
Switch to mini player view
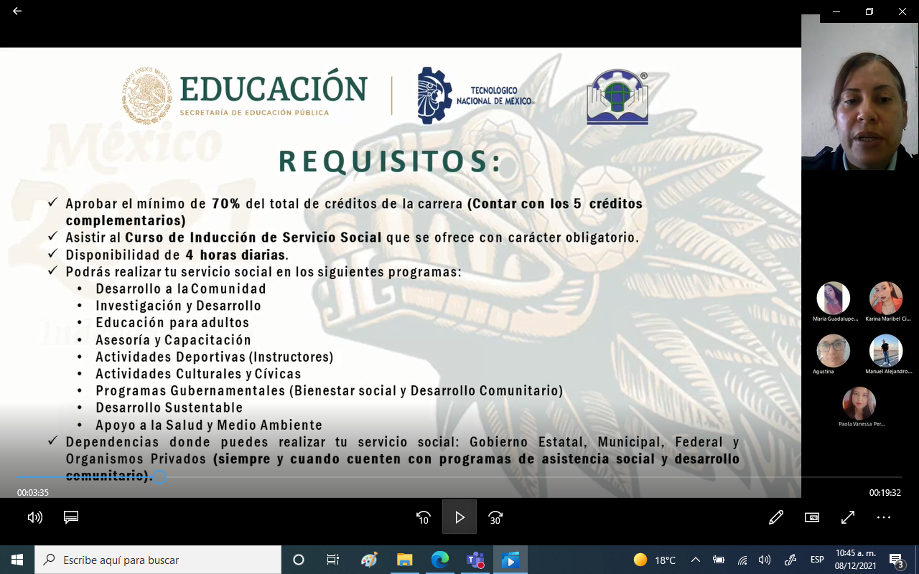pyautogui.click(x=812, y=517)
